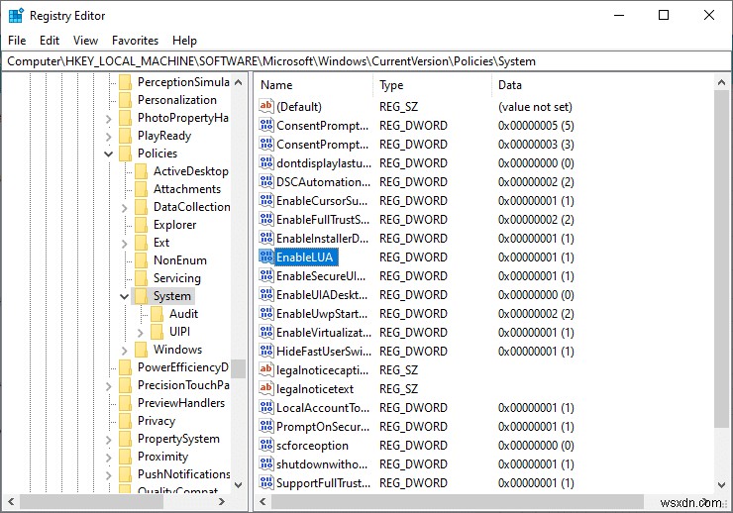Click the EnableCursorSu... DWORD icon
The height and width of the screenshot is (513, 733).
point(266,200)
